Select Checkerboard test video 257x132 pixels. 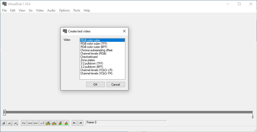[102, 57]
